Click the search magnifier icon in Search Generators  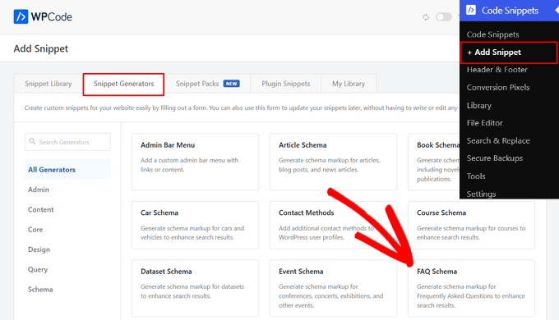coord(32,141)
